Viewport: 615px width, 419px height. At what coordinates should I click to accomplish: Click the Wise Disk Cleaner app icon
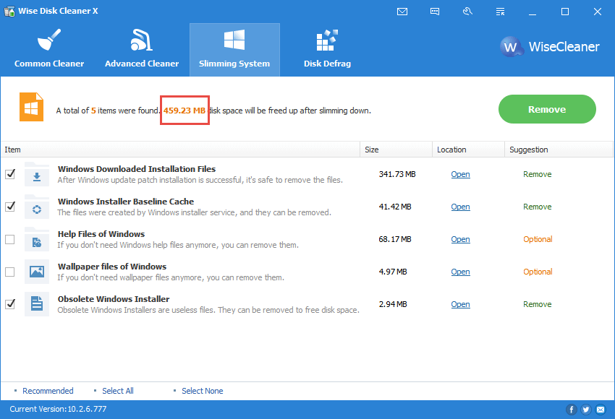[x=9, y=11]
